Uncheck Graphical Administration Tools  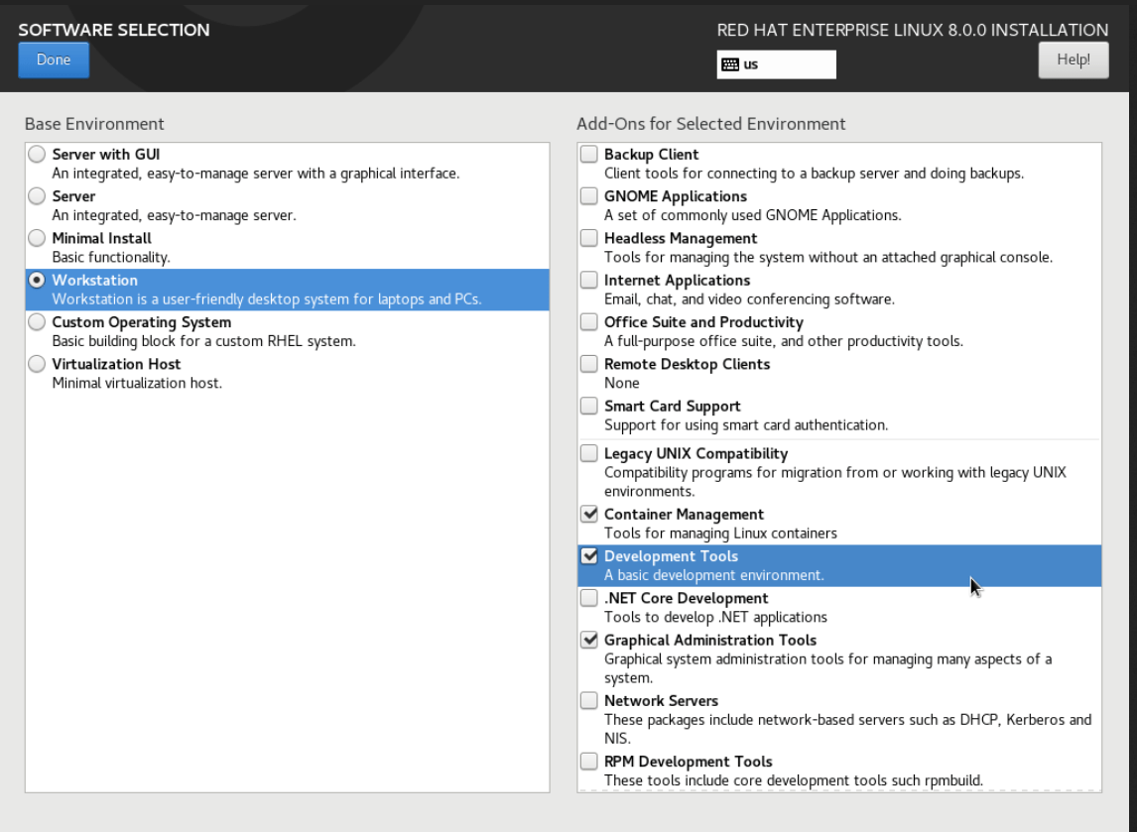click(x=588, y=639)
